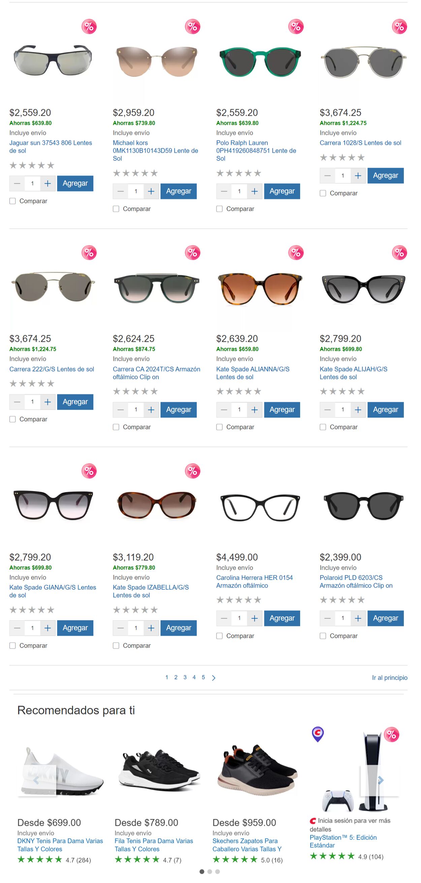Click the discount badge on Jaguar sunglasses
The height and width of the screenshot is (883, 421).
click(89, 26)
